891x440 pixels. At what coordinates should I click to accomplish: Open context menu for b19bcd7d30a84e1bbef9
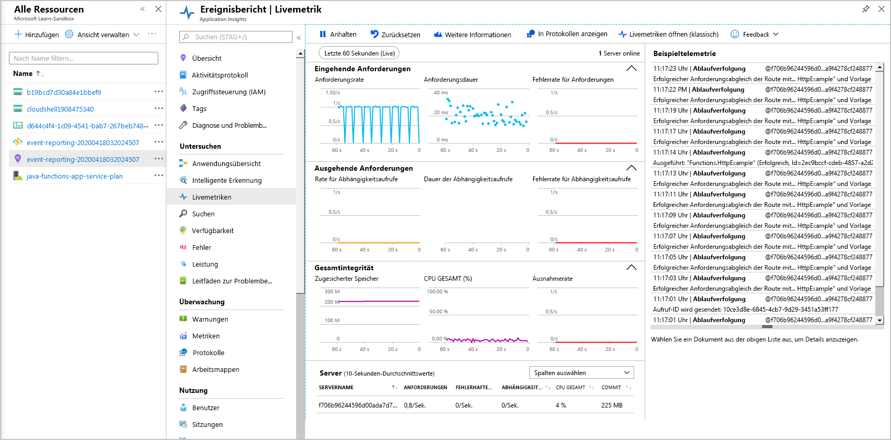tap(159, 92)
